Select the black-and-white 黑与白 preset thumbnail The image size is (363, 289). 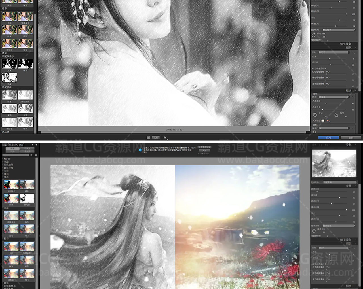[x=27, y=198]
